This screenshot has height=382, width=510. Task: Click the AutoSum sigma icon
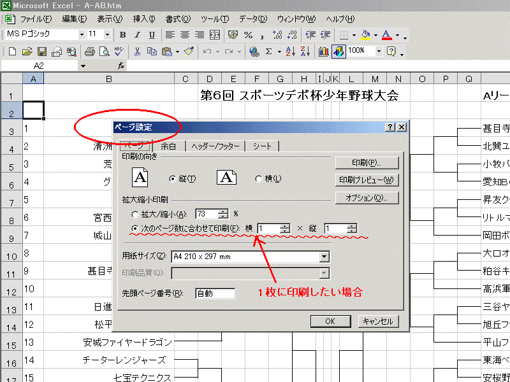(268, 52)
